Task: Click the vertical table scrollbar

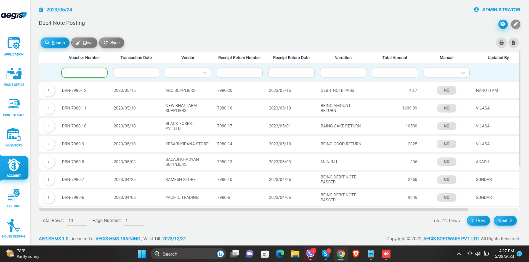Action: pos(520,108)
